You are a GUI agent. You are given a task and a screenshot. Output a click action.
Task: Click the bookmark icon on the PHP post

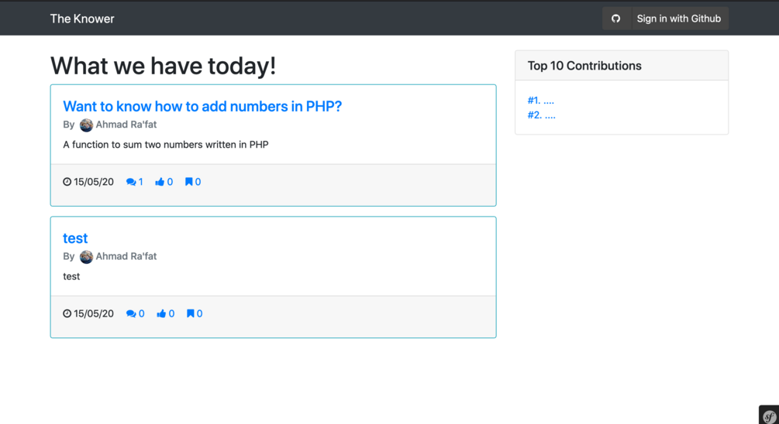tap(188, 182)
